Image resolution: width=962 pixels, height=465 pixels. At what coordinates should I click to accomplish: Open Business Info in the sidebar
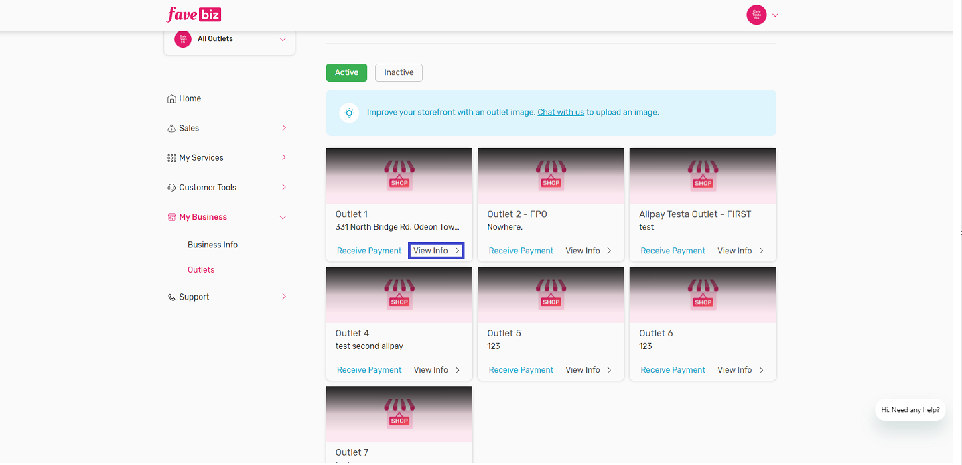[212, 245]
